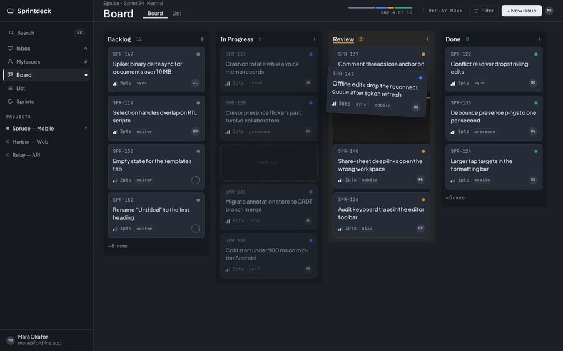
Task: Click the JL avatar on SPR-131
Action: (308, 220)
